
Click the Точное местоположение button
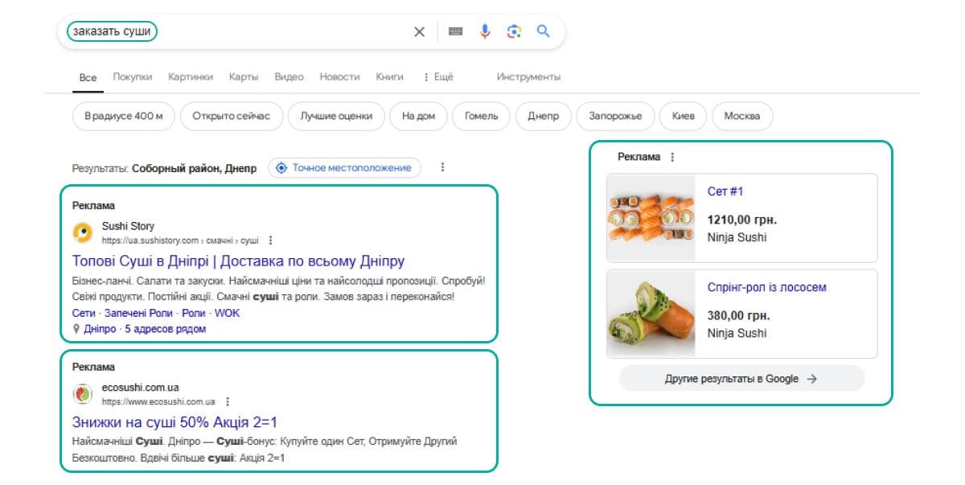(344, 167)
